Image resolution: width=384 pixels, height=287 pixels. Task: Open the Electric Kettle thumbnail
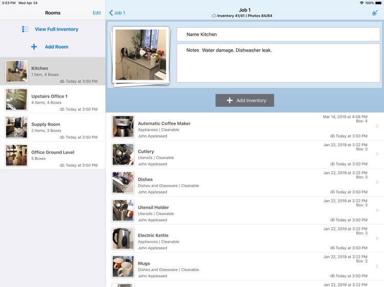coord(123,238)
